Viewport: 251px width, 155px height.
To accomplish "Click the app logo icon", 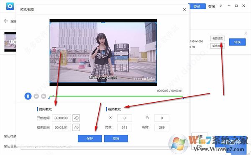I will [x=10, y=6].
